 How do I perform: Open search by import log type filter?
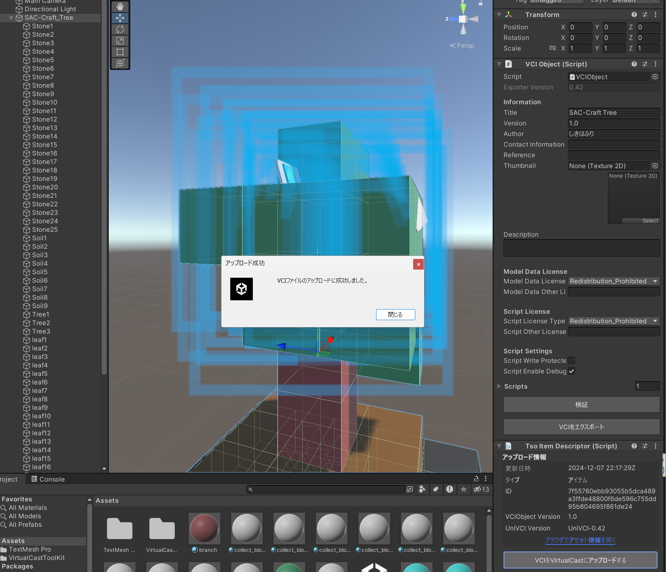pyautogui.click(x=450, y=489)
